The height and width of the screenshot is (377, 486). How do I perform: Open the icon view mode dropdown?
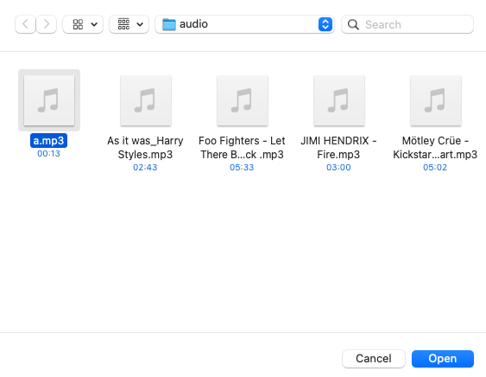tap(83, 24)
